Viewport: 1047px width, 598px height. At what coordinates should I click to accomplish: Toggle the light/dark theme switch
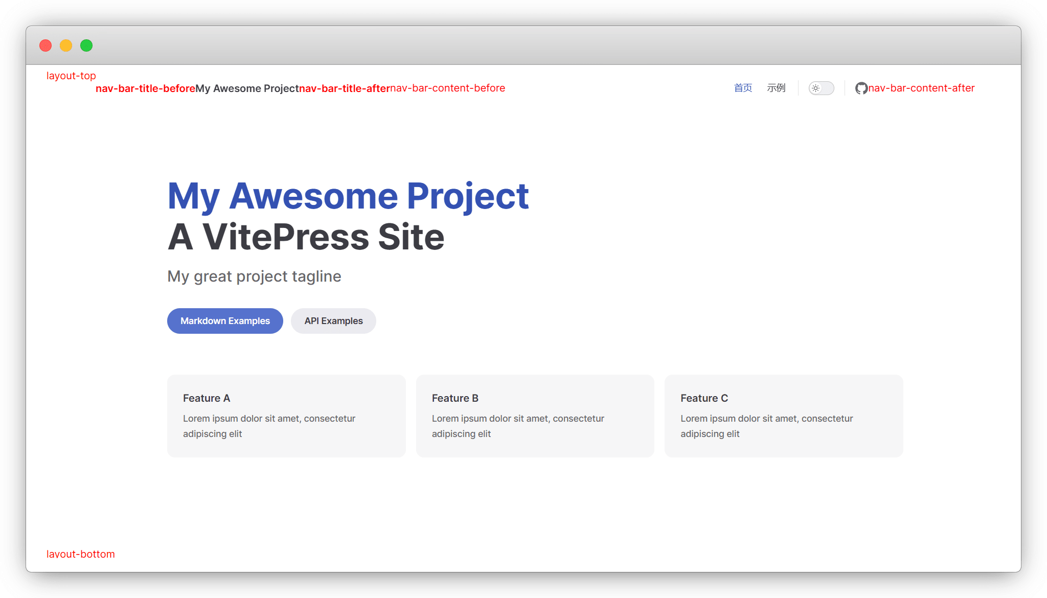tap(822, 88)
